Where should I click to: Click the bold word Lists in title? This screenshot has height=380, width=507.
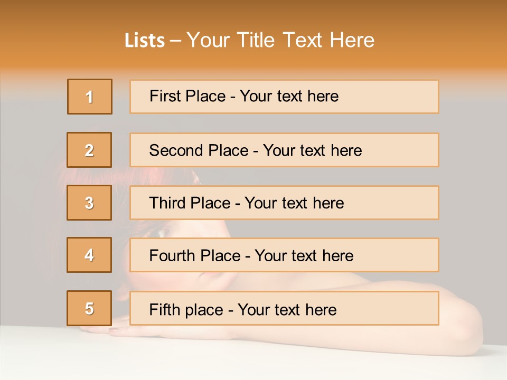click(x=145, y=40)
